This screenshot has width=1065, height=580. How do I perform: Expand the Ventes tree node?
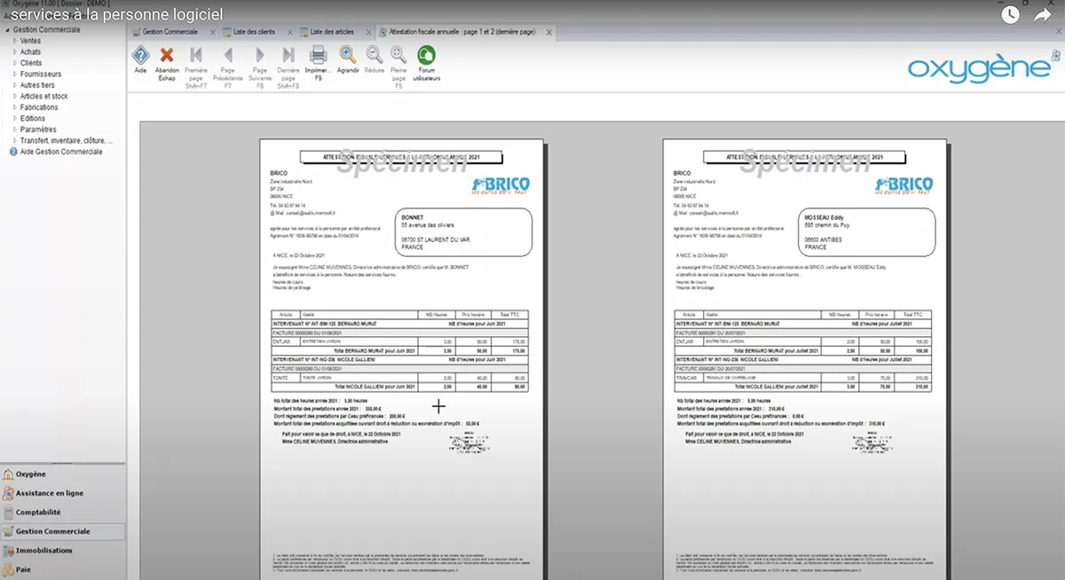tap(15, 41)
